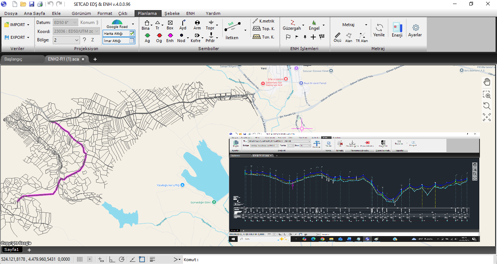Click the Ayd lighting pole symbol
The width and height of the screenshot is (497, 264).
pos(183,25)
